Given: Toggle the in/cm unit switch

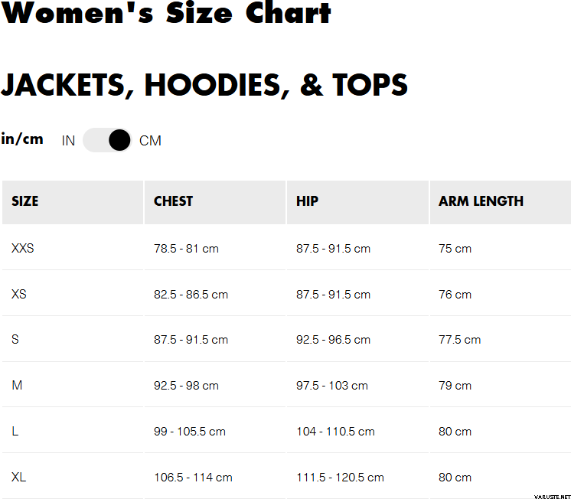Looking at the screenshot, I should tap(107, 140).
